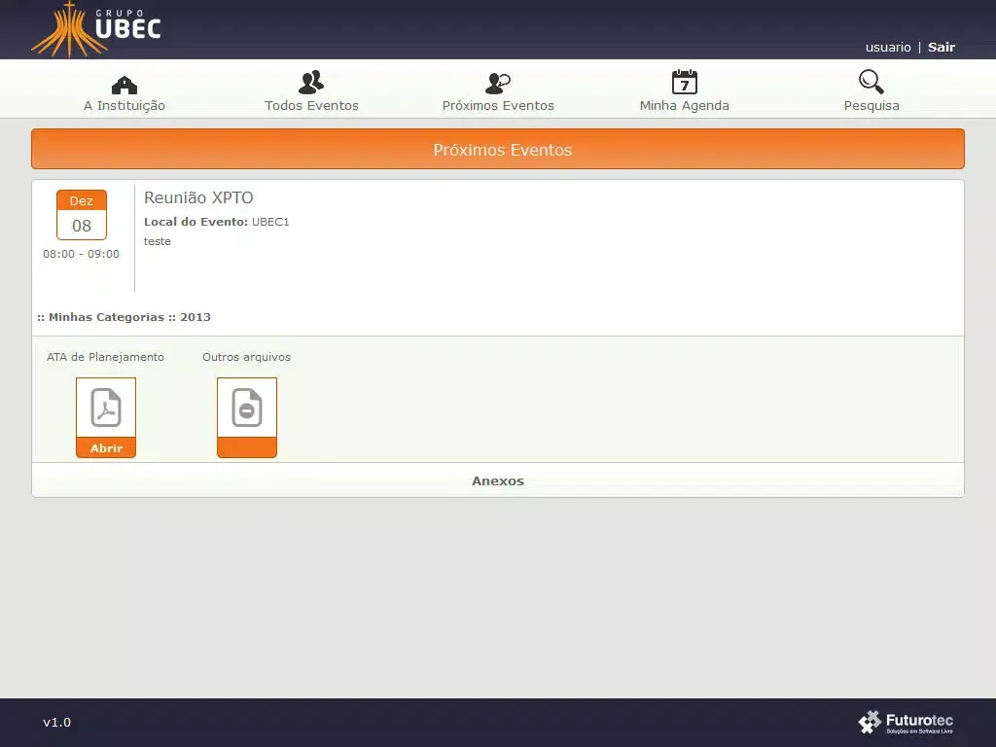Viewport: 996px width, 747px height.
Task: Click the Futurotec logo in footer
Action: pos(906,723)
